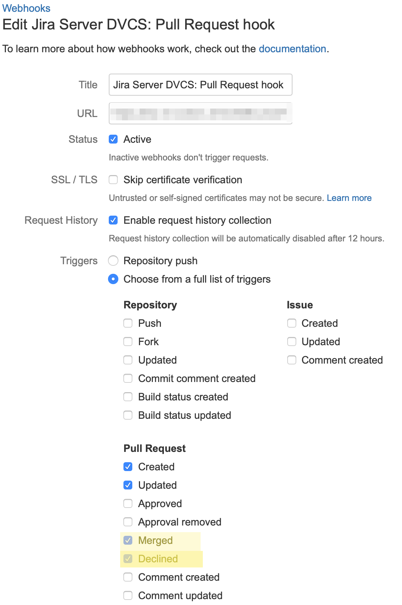
Task: Enable Issue Comment created trigger
Action: click(291, 360)
